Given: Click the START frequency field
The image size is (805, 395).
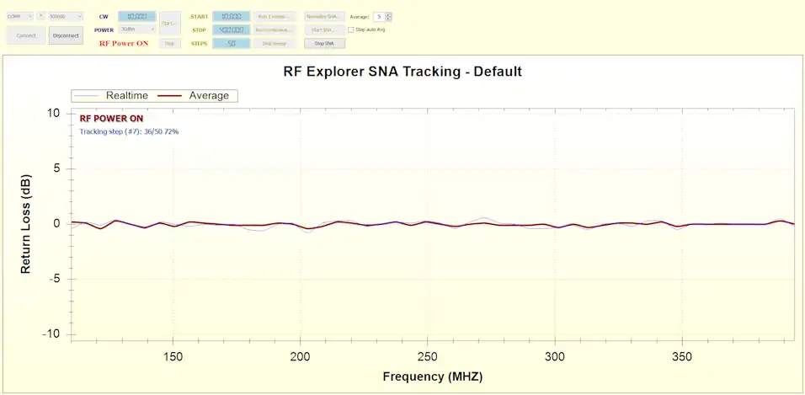Looking at the screenshot, I should pos(230,16).
